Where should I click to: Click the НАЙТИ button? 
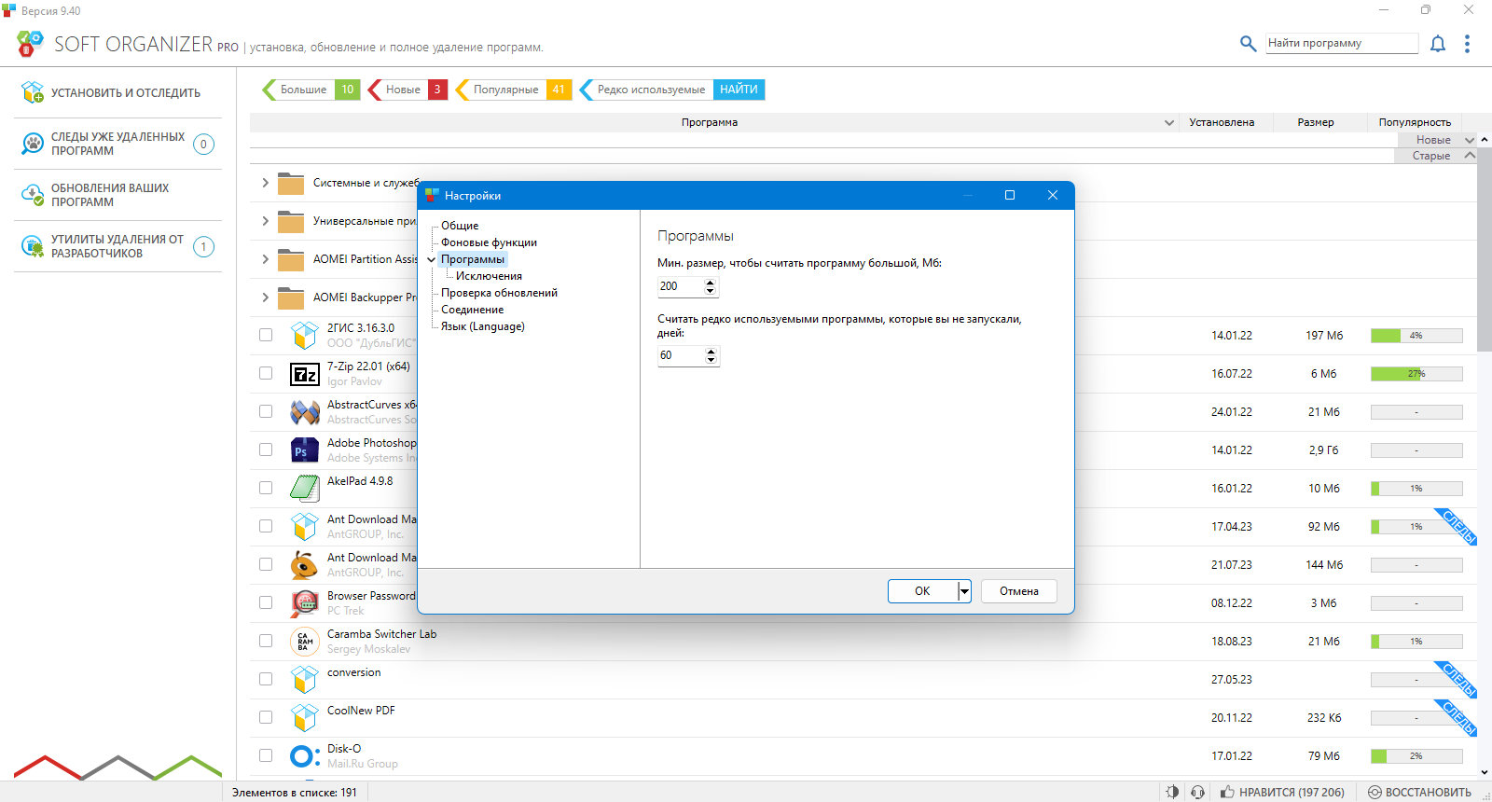(739, 90)
